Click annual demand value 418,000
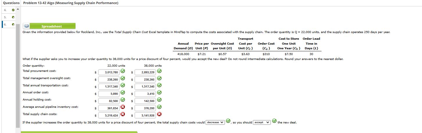Viewport: 422px width, 133px height. [183, 54]
